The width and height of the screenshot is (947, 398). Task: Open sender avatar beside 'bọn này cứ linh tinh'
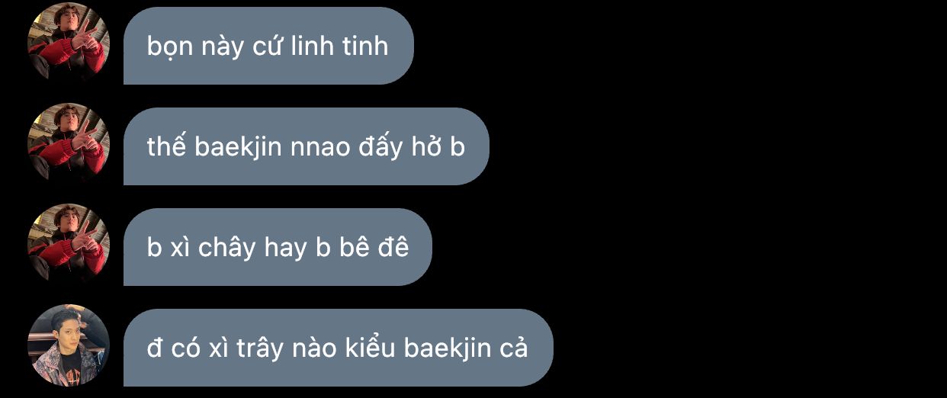[x=69, y=43]
